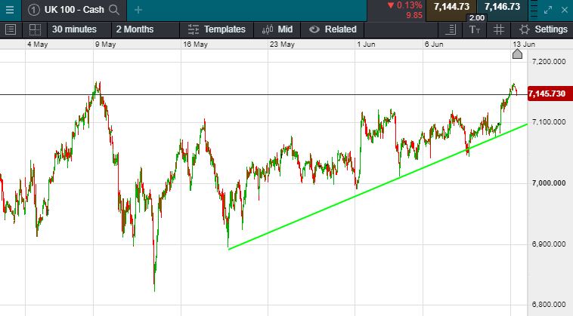Add a new chart tab with plus
Screen dimensions: 573x316
(138, 10)
